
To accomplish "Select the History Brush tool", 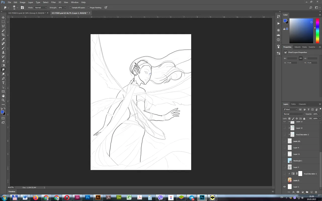I will pos(3,57).
